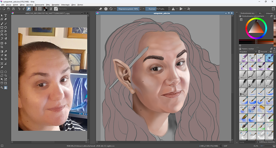Click the reference photo window title
The width and height of the screenshot is (276, 148).
point(47,13)
